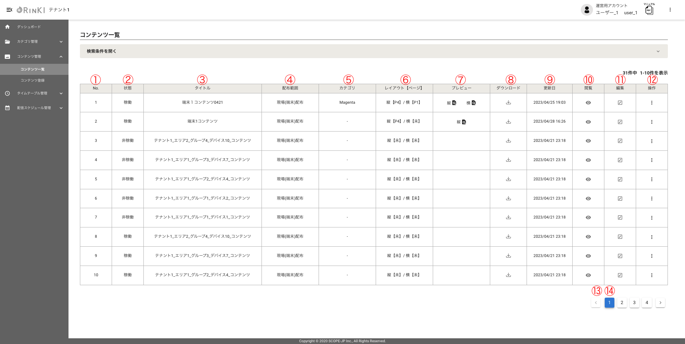Screen dimensions: 685x344
Task: Click the horizontal preview magnifier in row 1
Action: tap(474, 103)
